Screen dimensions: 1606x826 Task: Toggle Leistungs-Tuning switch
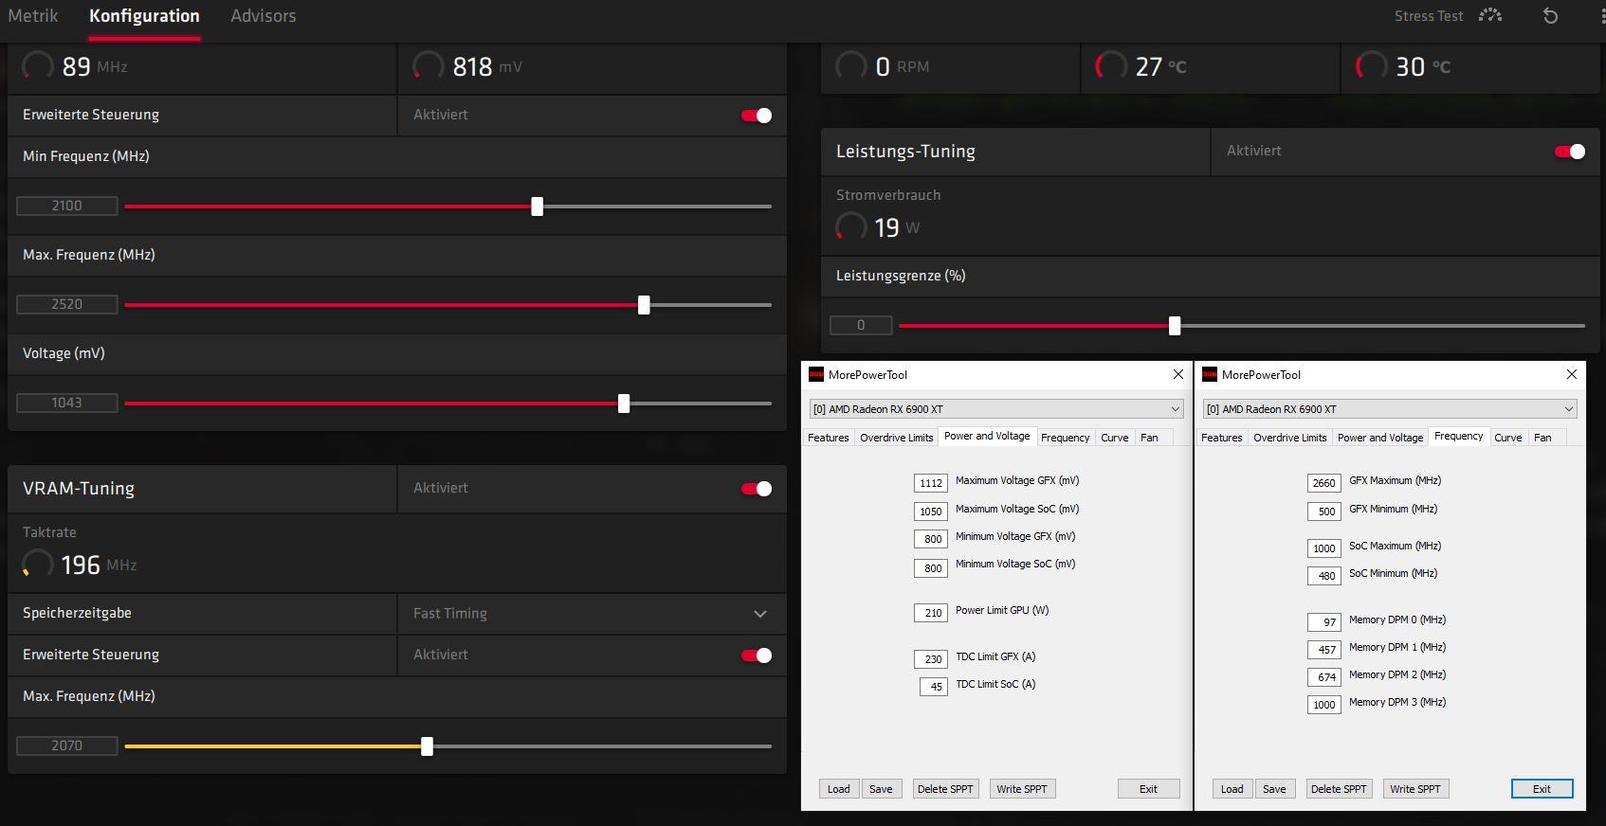(1570, 152)
